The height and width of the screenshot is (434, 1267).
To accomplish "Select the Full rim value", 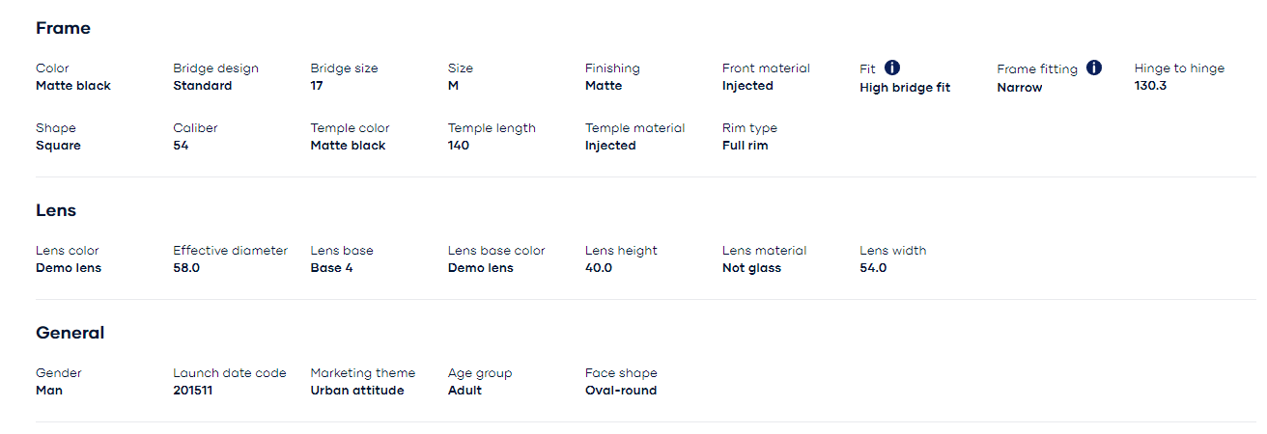I will (x=746, y=146).
